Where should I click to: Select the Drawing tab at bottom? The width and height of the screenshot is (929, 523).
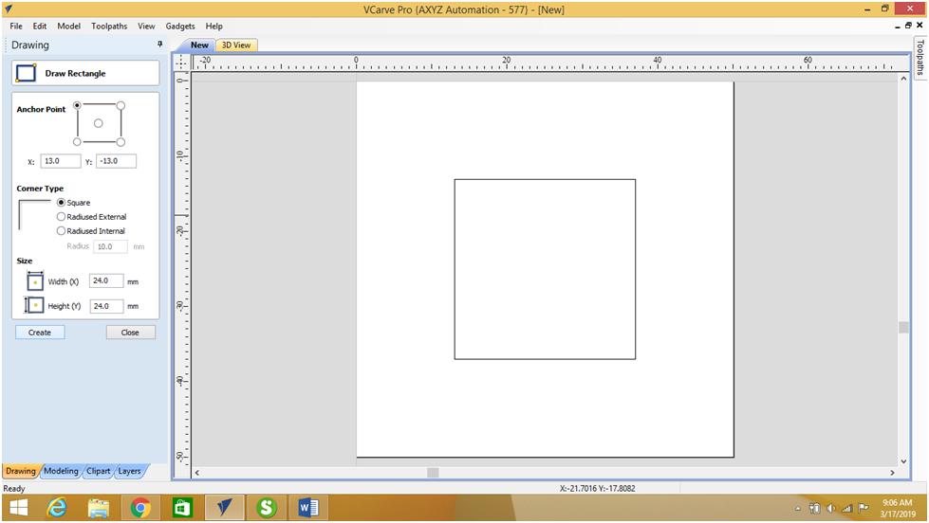(x=21, y=471)
